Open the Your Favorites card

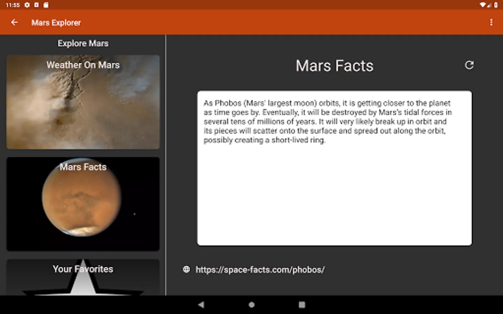click(x=83, y=277)
